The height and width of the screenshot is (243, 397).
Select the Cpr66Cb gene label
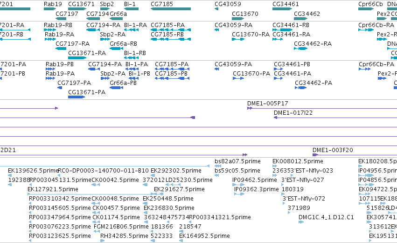[x=370, y=4]
